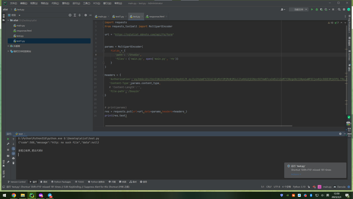Click UTF-8 encoding in status bar
Viewport: 353px width, 199px height.
277,187
